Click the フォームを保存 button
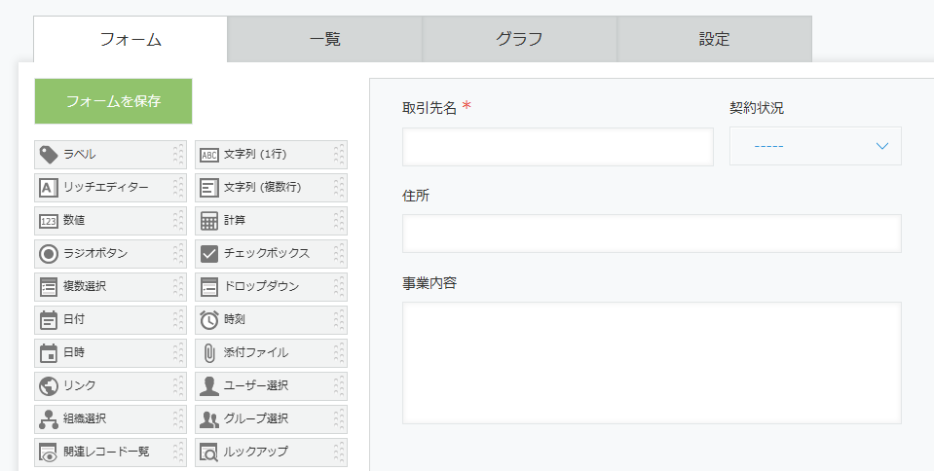934x471 pixels. (x=113, y=101)
